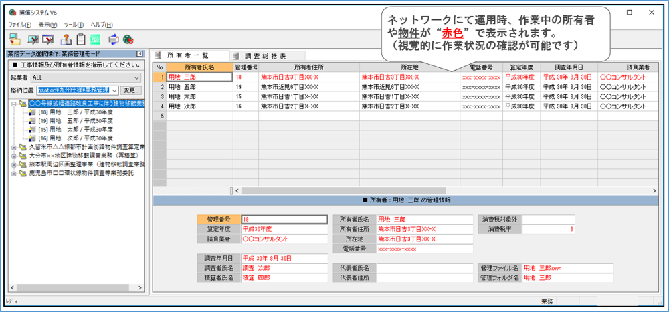Collapse the ○○号線拡幅道路改良工事 tree node
This screenshot has width=669, height=312.
[15, 104]
